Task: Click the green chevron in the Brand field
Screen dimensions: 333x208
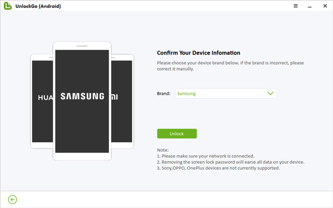Action: [x=271, y=93]
